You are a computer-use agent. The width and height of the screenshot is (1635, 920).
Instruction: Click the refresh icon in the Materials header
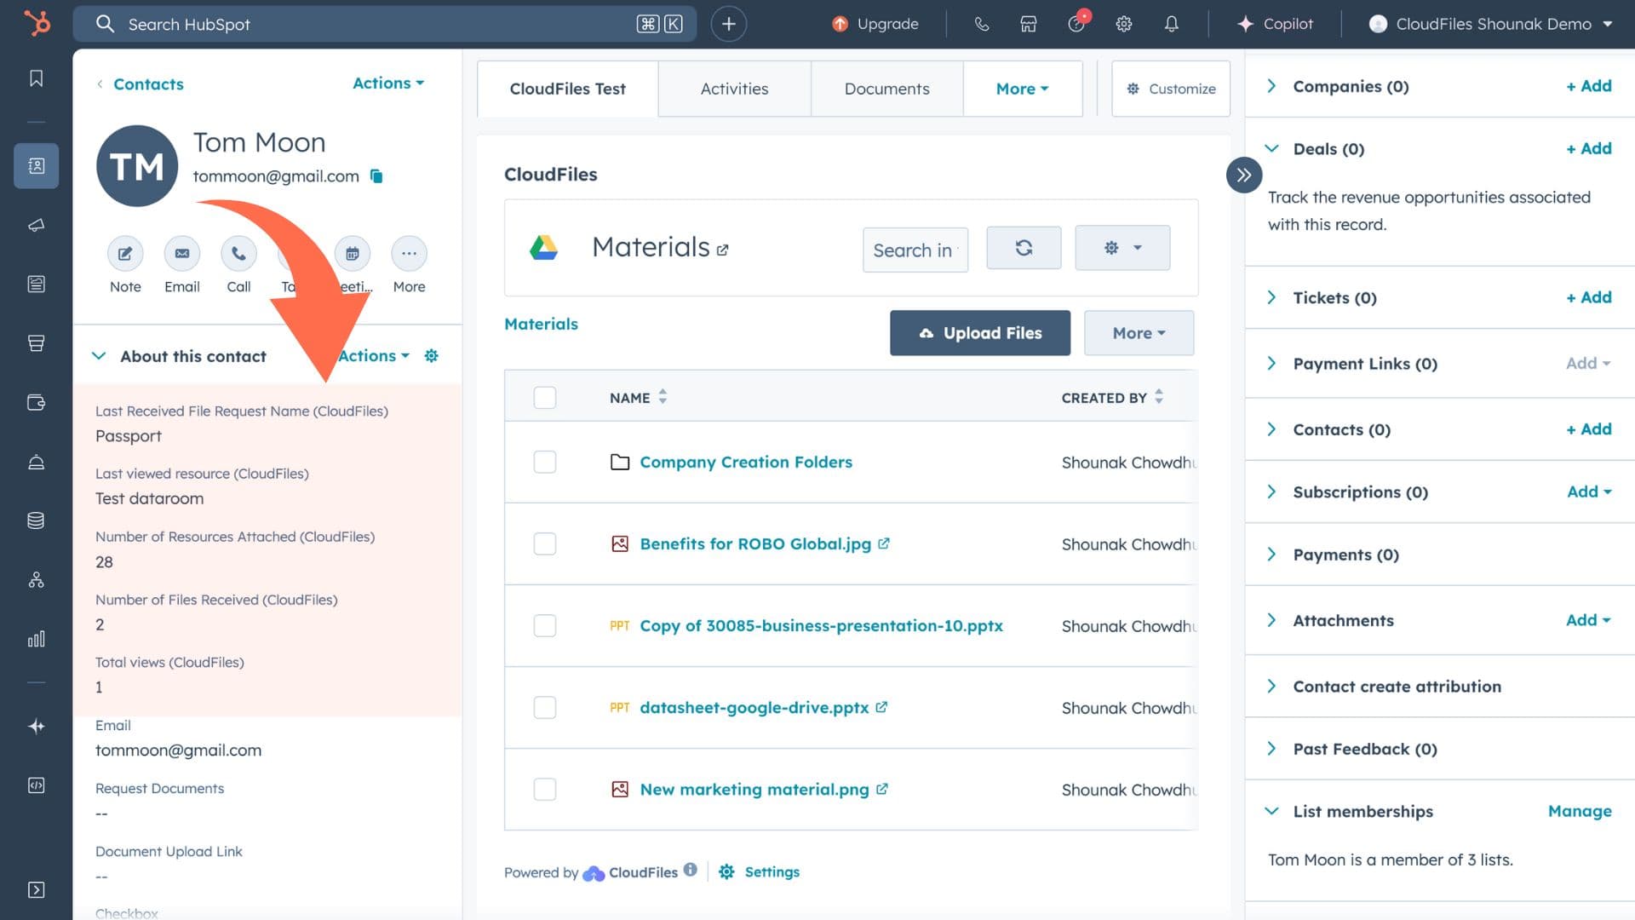click(x=1024, y=248)
